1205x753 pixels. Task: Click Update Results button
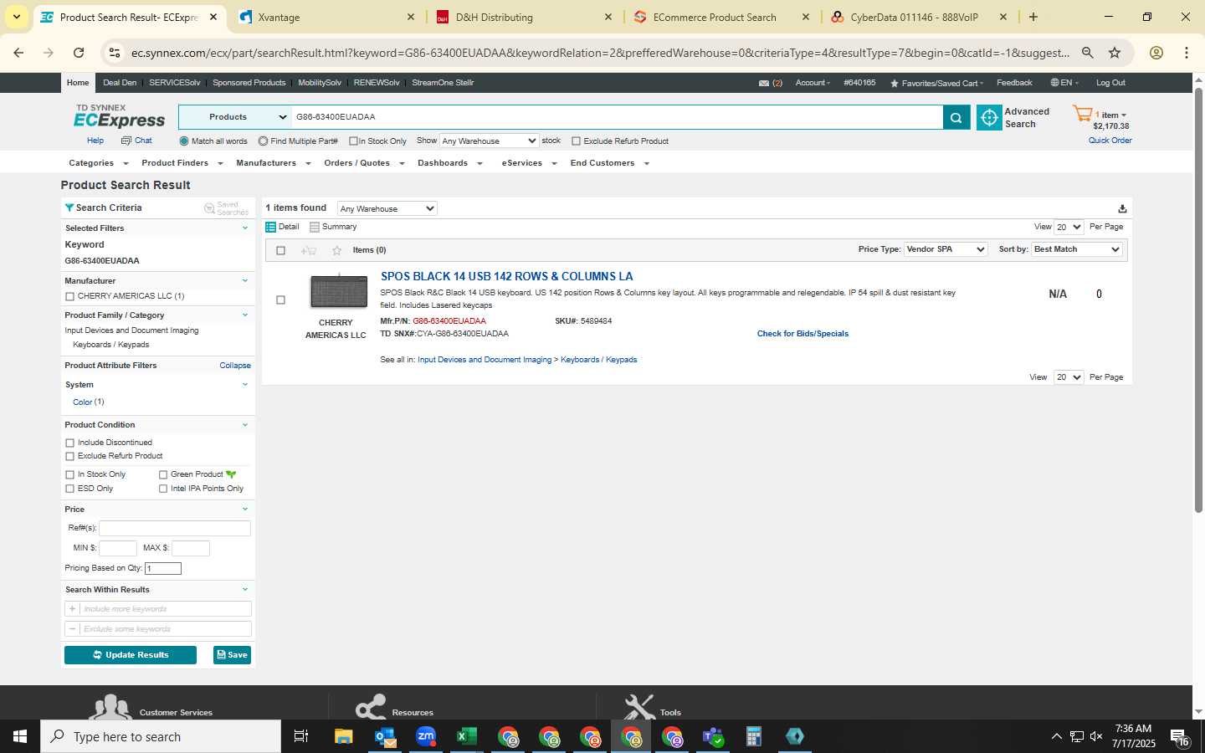131,655
